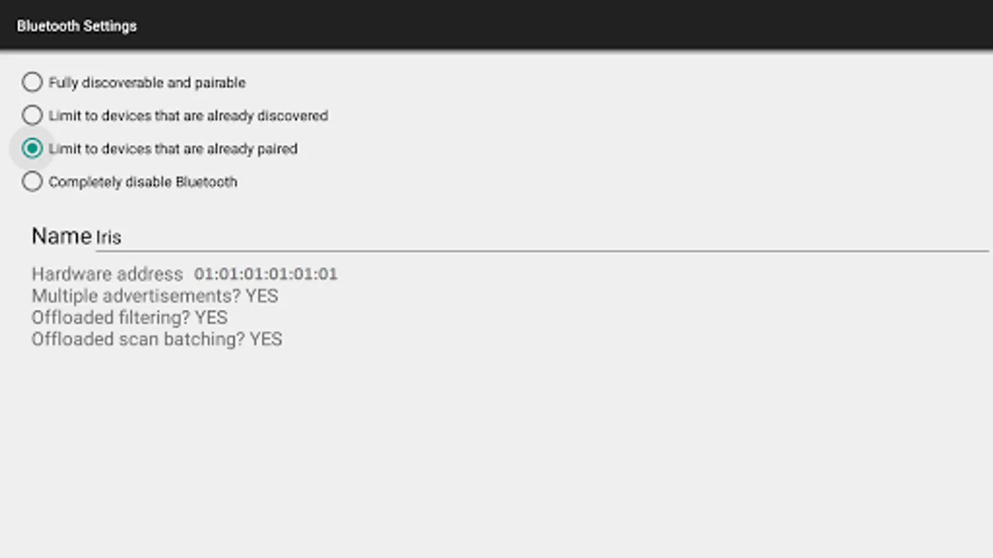Image resolution: width=993 pixels, height=558 pixels.
Task: Click the 'Fully discoverable and pairable' label text
Action: (x=147, y=82)
